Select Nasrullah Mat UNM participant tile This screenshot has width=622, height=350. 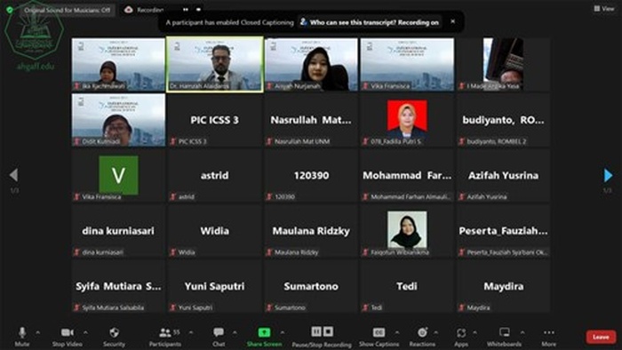[x=311, y=120]
